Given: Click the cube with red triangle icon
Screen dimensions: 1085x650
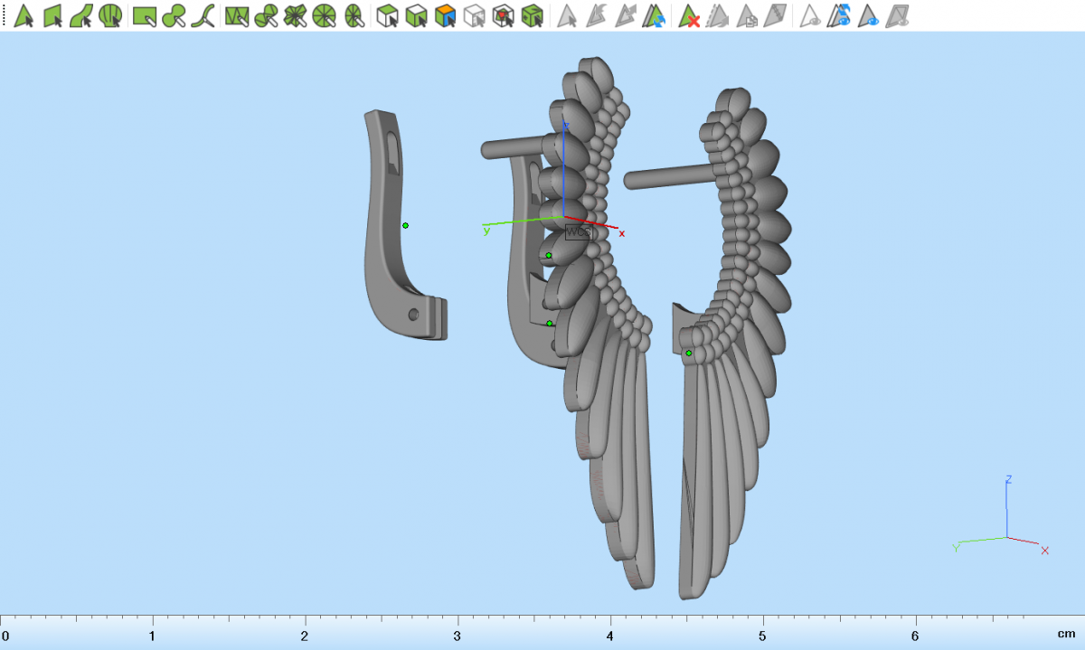Looking at the screenshot, I should click(x=504, y=15).
